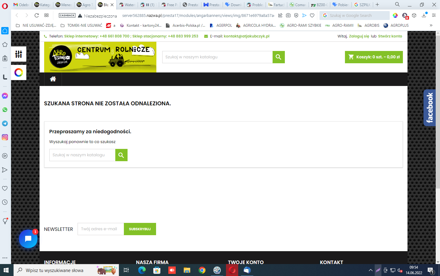Screen dimensions: 440x276
Task: Open the NIE USUWAĆ-ZDJĘ bookmarks folder
Action: tap(36, 25)
